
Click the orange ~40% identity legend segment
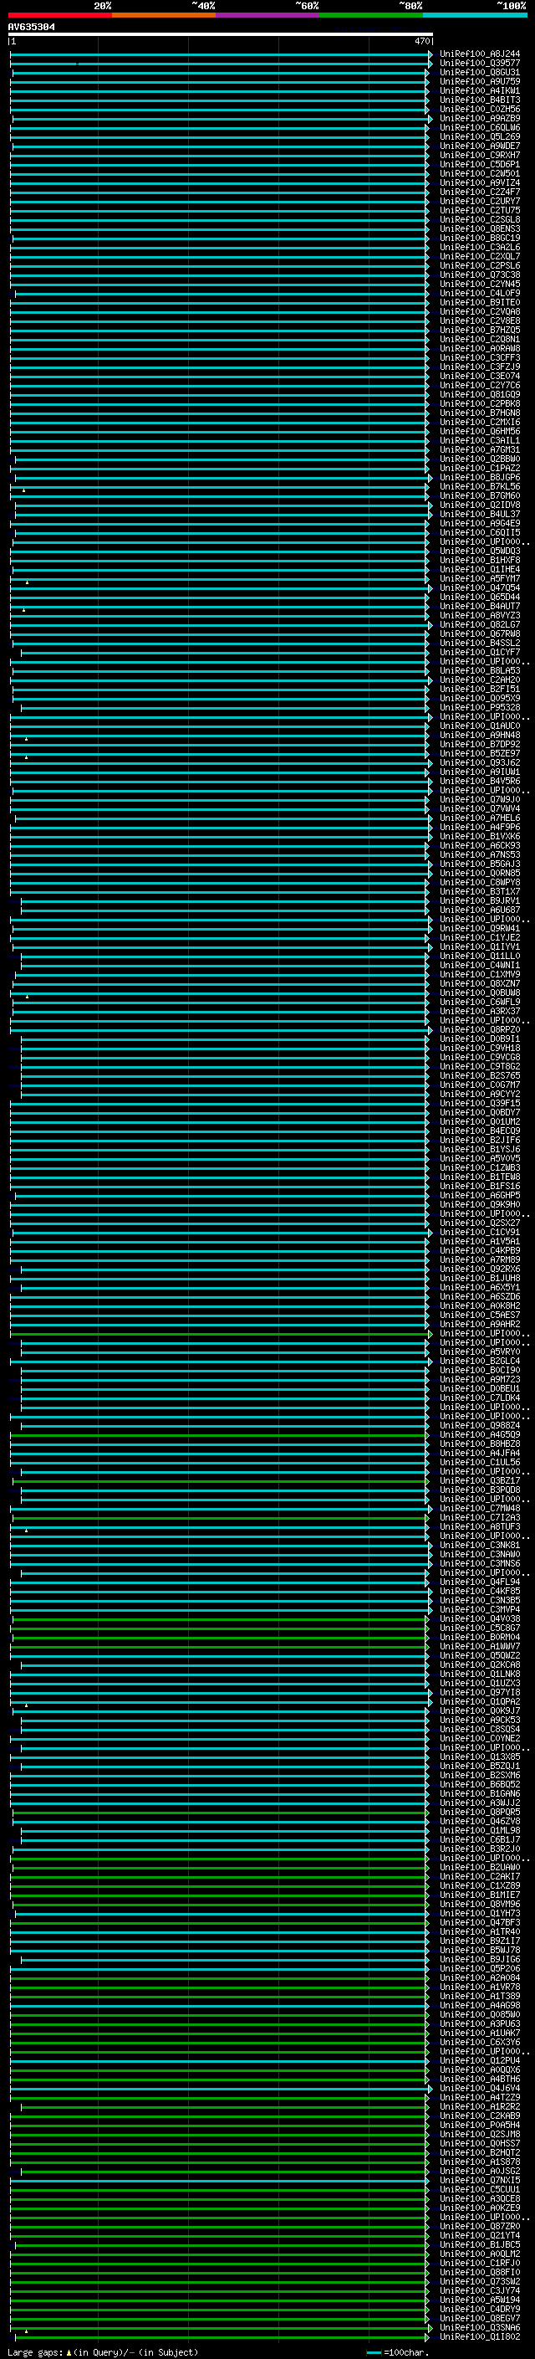[164, 15]
